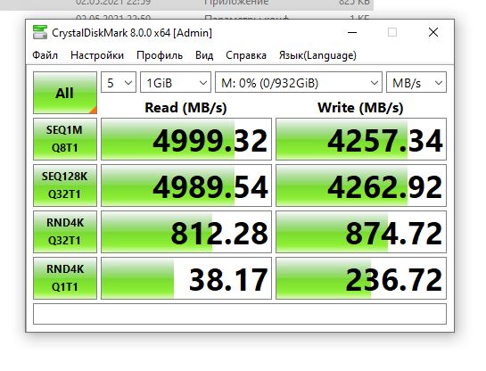Click the SEQ128K read result 4989.54
The width and height of the screenshot is (486, 371).
186,185
